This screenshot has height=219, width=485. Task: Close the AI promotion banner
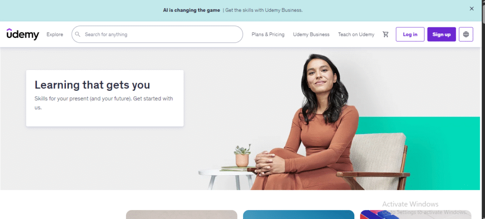click(x=471, y=9)
